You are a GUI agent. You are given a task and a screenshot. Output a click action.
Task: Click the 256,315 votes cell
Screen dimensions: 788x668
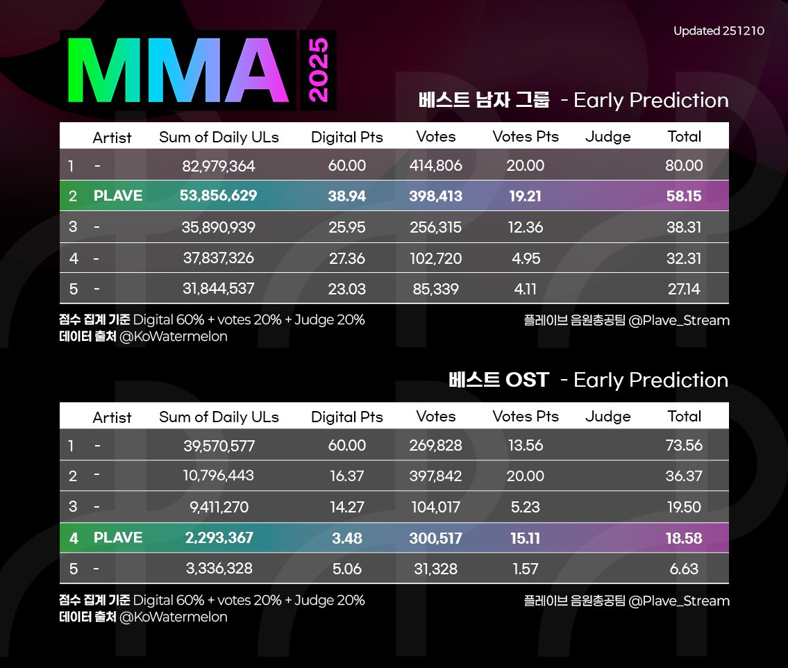[x=436, y=227]
